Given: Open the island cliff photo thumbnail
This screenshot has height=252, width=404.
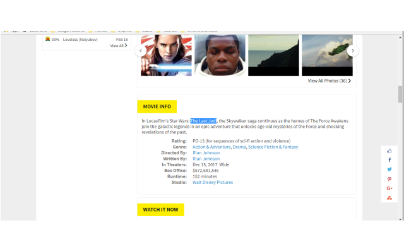Looking at the screenshot, I should [x=273, y=55].
